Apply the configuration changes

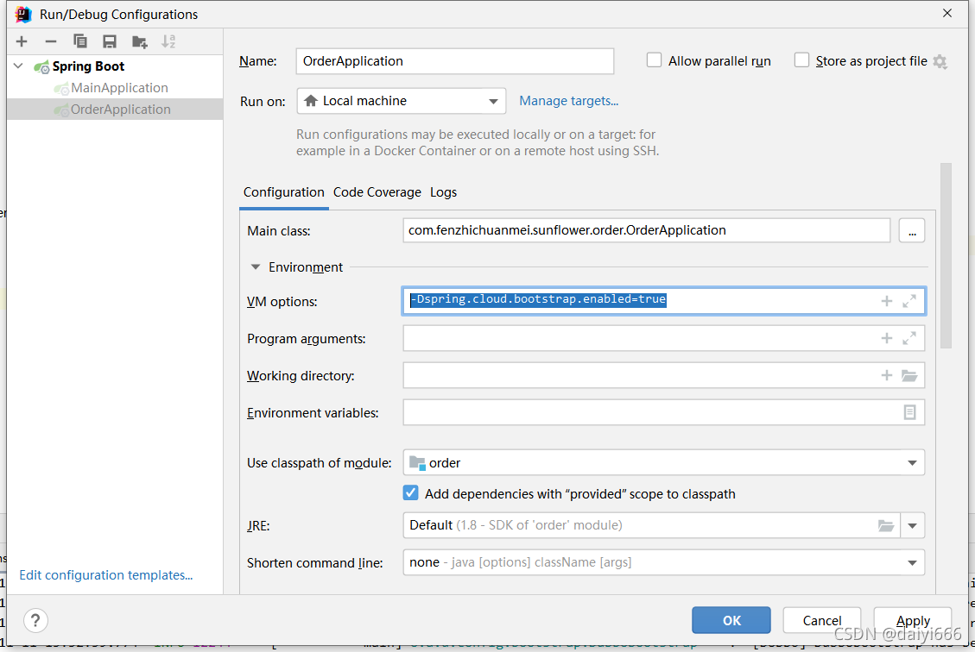(x=912, y=620)
